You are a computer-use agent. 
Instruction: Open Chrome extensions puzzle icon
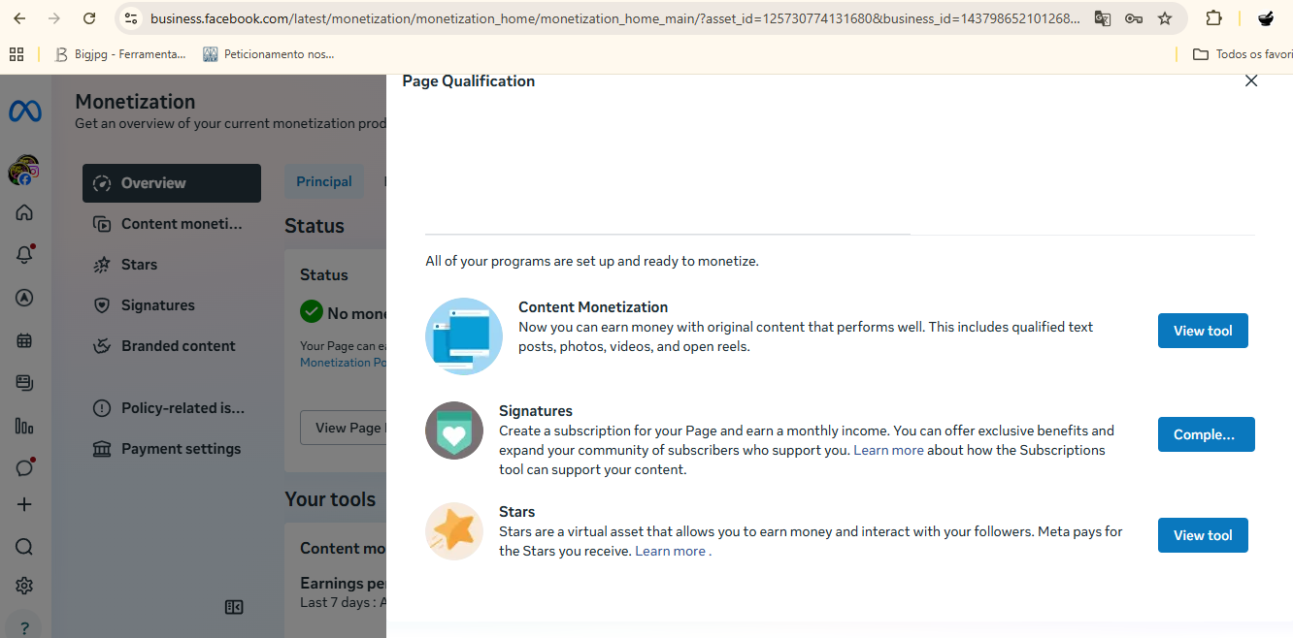[x=1213, y=18]
